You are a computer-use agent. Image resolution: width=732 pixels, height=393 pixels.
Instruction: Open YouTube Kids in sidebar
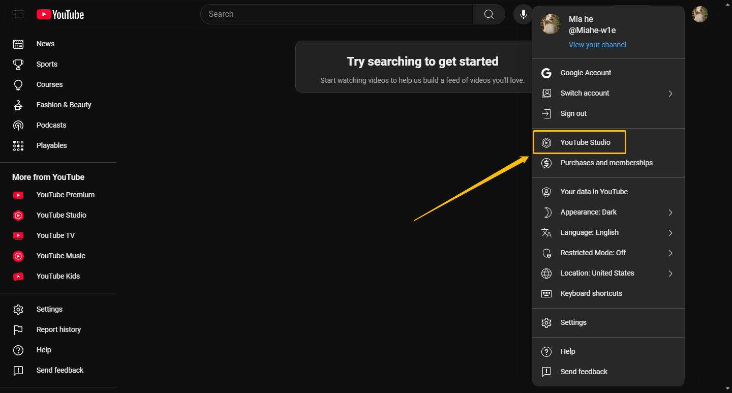tap(58, 276)
